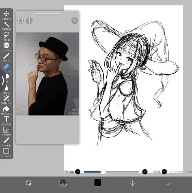
Task: Decrease brush size with minus button
Action: [78, 172]
